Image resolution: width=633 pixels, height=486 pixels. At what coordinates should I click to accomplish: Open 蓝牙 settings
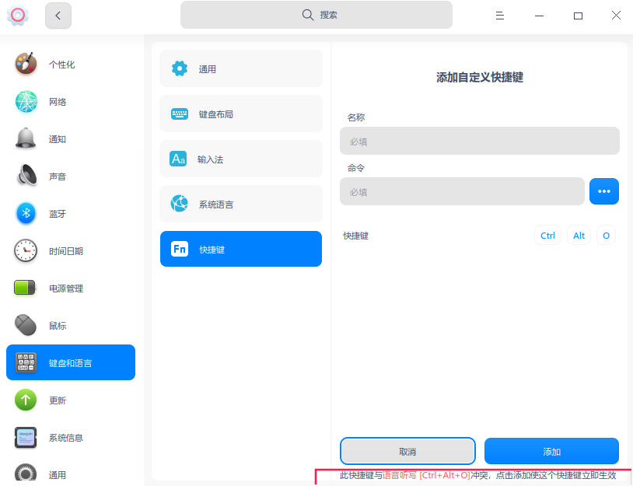click(x=71, y=213)
